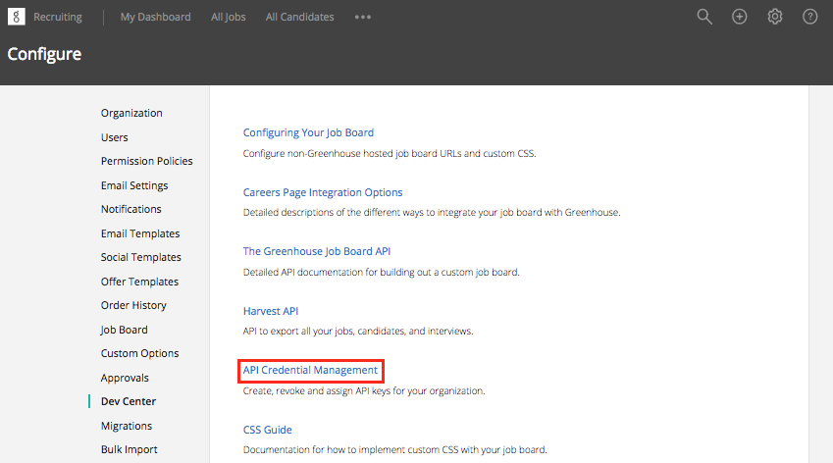
Task: Click 'Create, revoke and assign API keys' description
Action: 364,390
